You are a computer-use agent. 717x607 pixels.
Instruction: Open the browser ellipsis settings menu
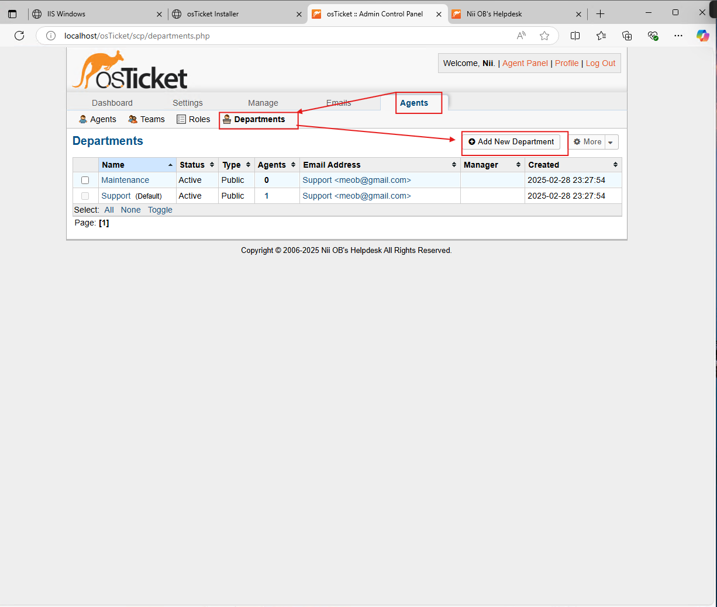pyautogui.click(x=678, y=36)
